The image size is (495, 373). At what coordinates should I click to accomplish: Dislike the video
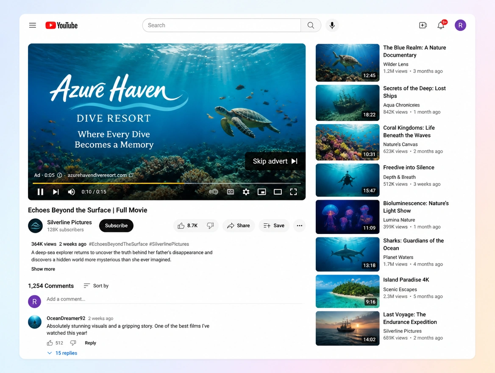click(210, 225)
